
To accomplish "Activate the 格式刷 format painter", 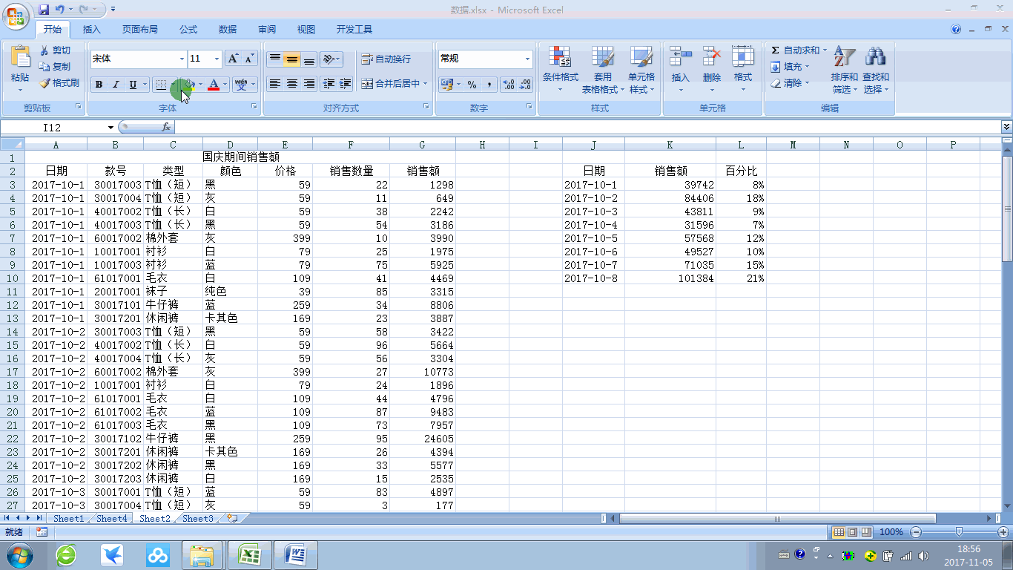I will 59,83.
